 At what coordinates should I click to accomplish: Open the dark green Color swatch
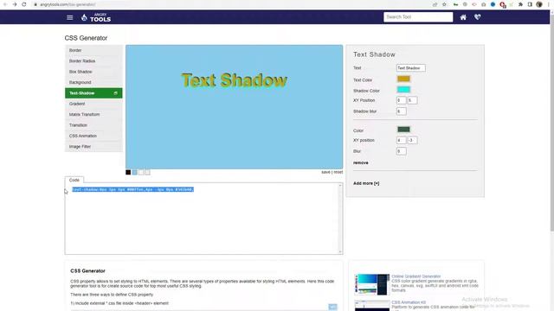(403, 130)
